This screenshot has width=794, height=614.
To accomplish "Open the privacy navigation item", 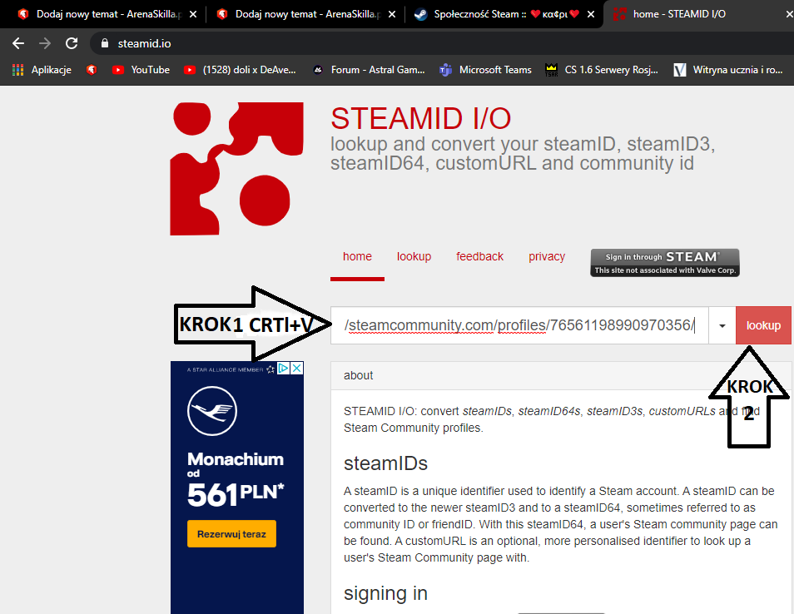I will click(x=546, y=256).
